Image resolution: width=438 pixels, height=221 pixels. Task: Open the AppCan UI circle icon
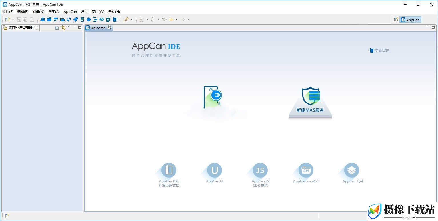click(x=215, y=170)
